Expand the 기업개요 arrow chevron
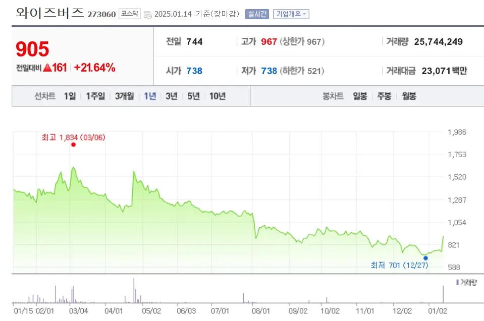The image size is (484, 321). point(305,14)
